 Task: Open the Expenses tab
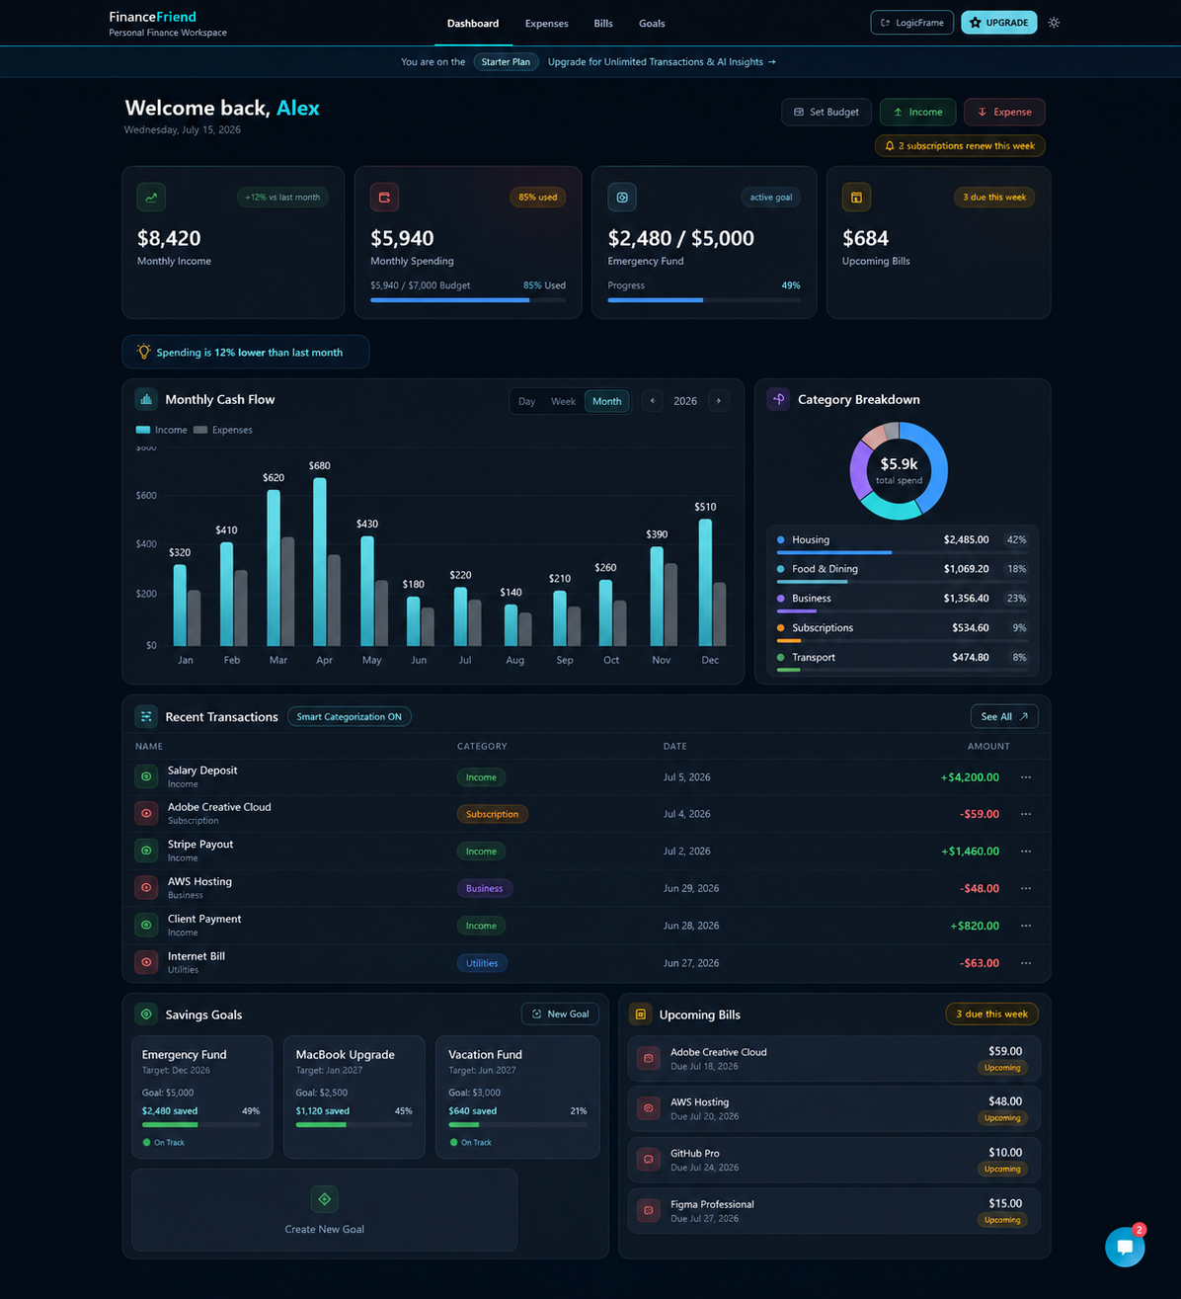click(x=547, y=24)
